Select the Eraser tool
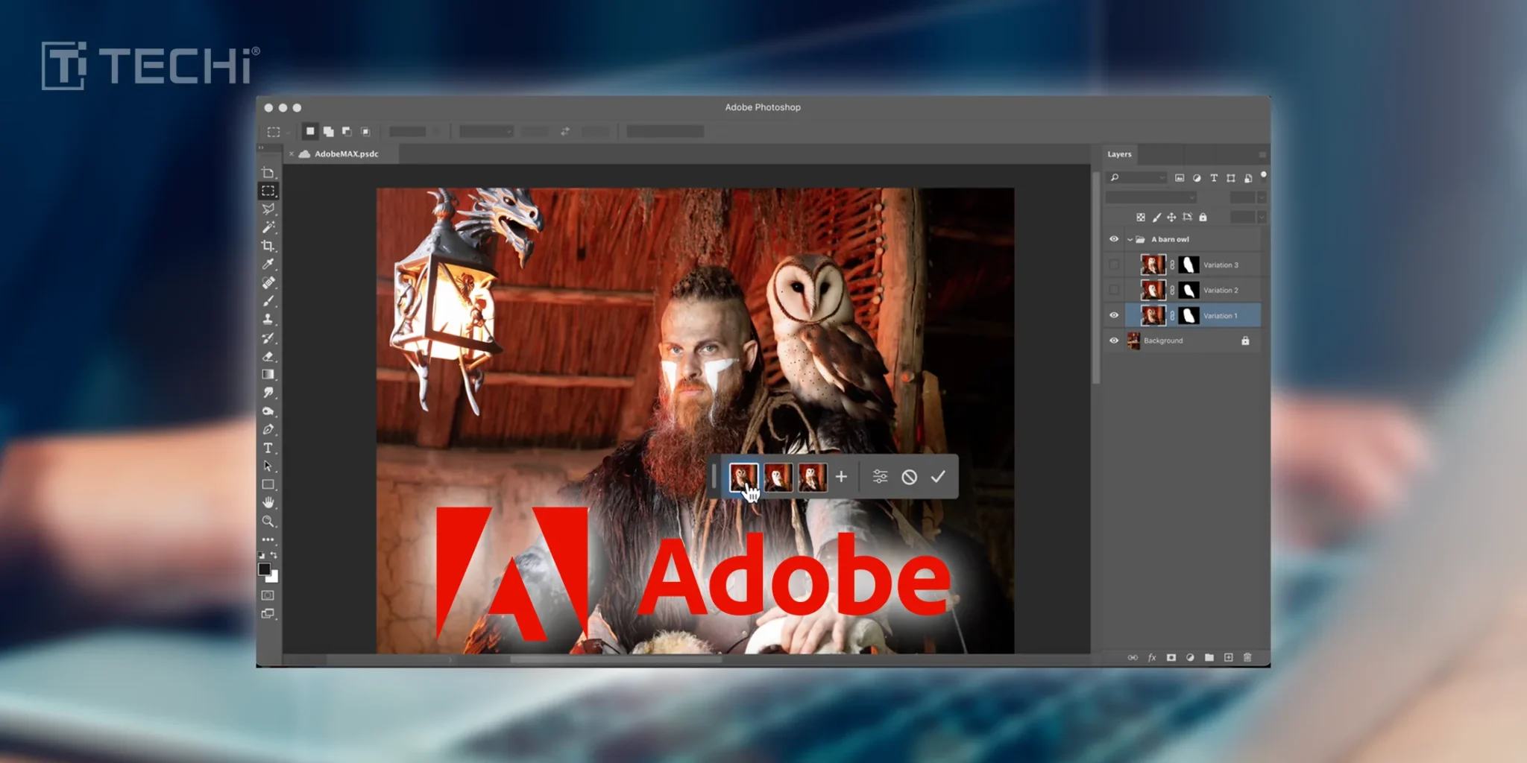This screenshot has width=1527, height=763. 268,356
